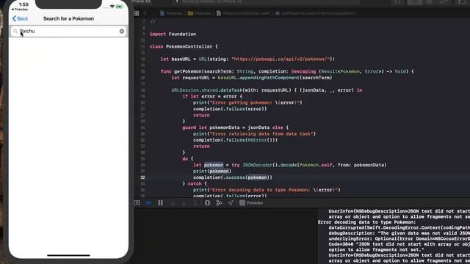Select the Pokedex project breadcrumb in jump bar
470x264 pixels.
coord(171,13)
